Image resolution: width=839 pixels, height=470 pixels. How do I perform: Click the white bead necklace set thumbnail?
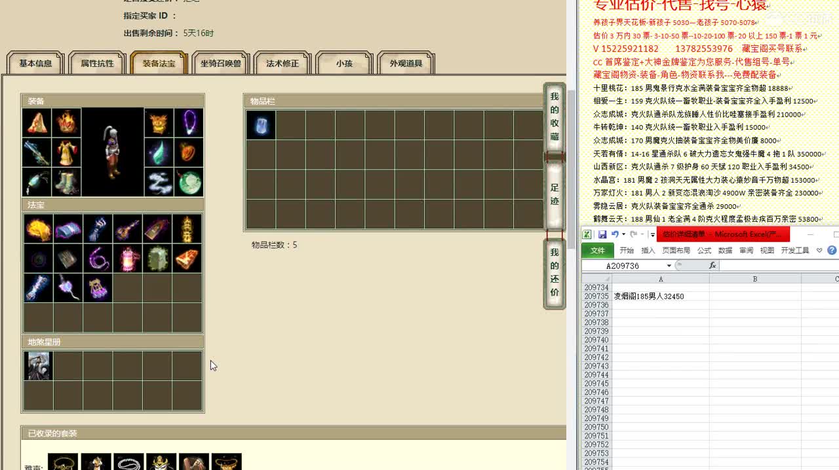point(128,461)
